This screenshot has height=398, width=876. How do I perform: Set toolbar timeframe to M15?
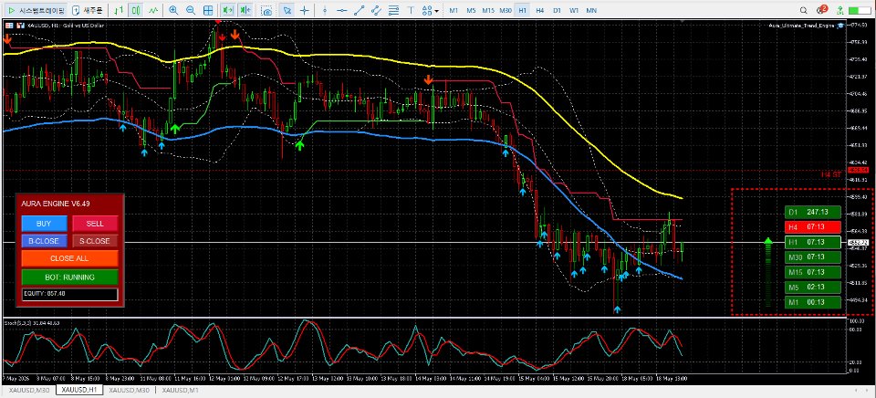pos(488,10)
